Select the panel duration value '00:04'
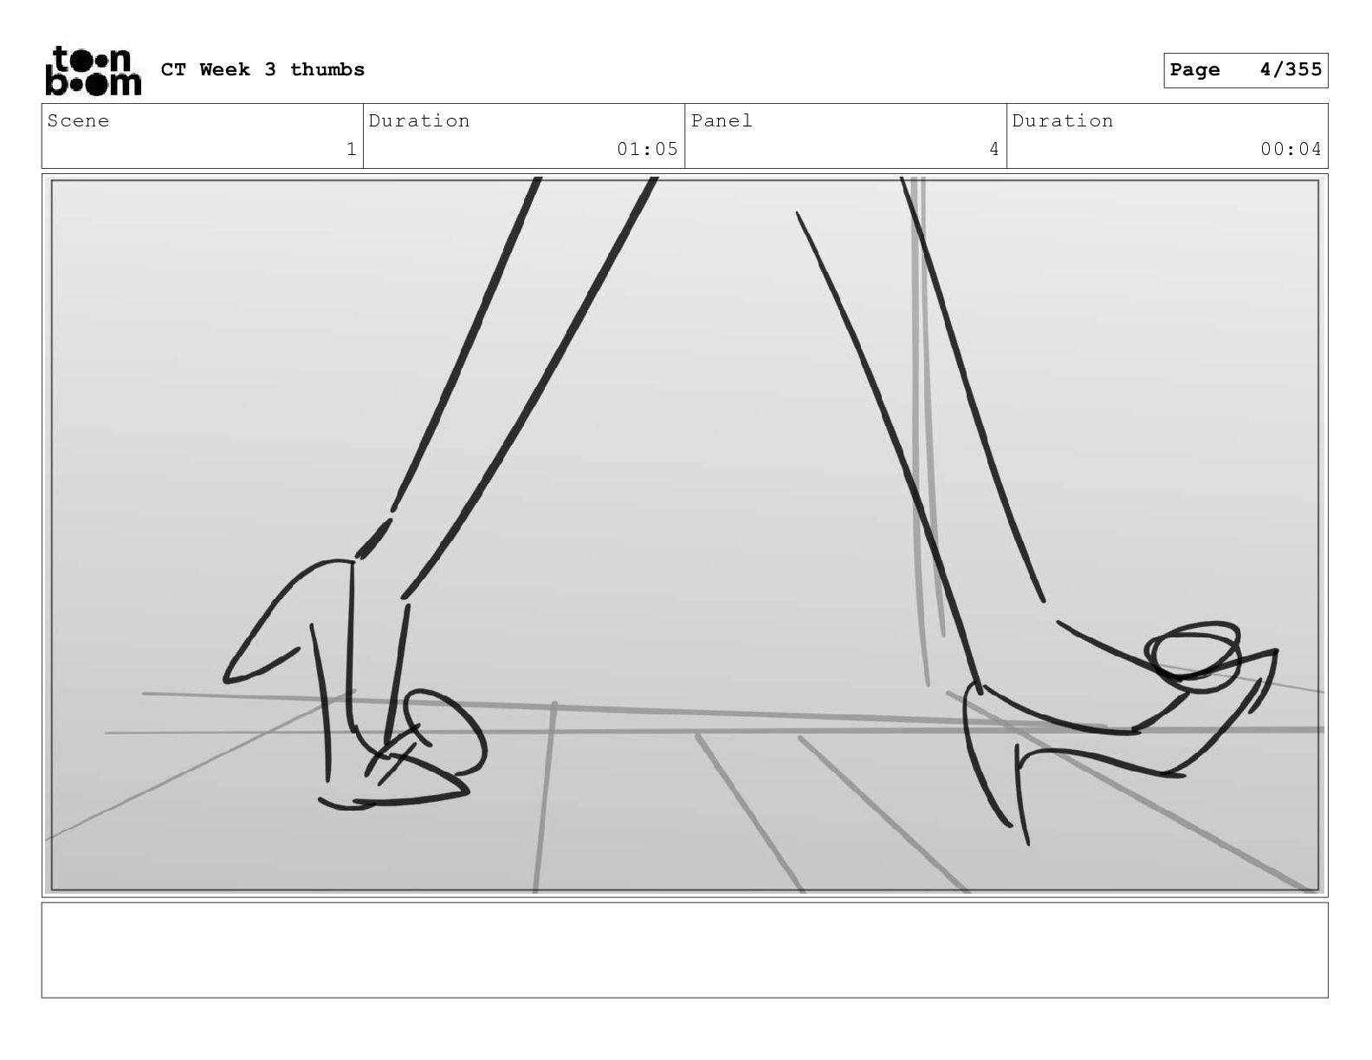Image resolution: width=1372 pixels, height=1060 pixels. coord(1291,149)
